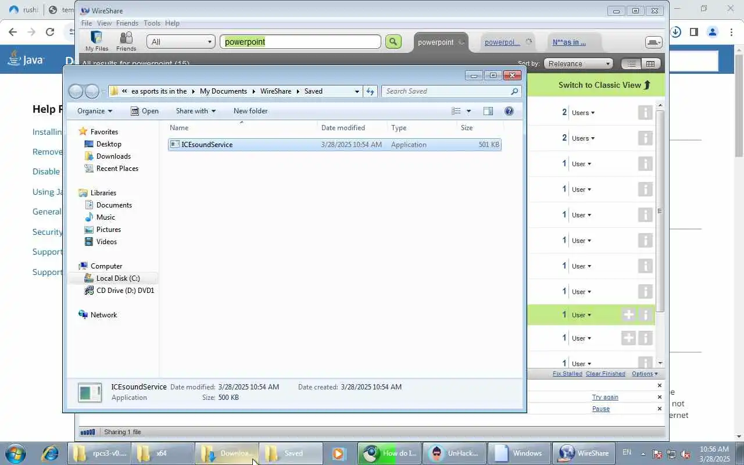744x465 pixels.
Task: Click the Fix Stalled link
Action: [567, 374]
